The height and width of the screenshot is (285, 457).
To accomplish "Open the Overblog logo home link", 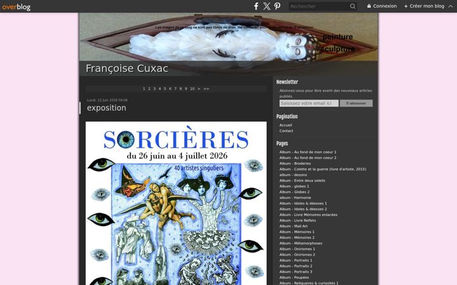I will click(x=16, y=7).
